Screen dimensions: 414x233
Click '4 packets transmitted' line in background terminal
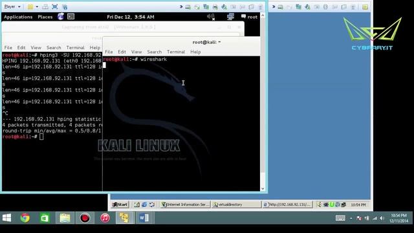(x=52, y=125)
